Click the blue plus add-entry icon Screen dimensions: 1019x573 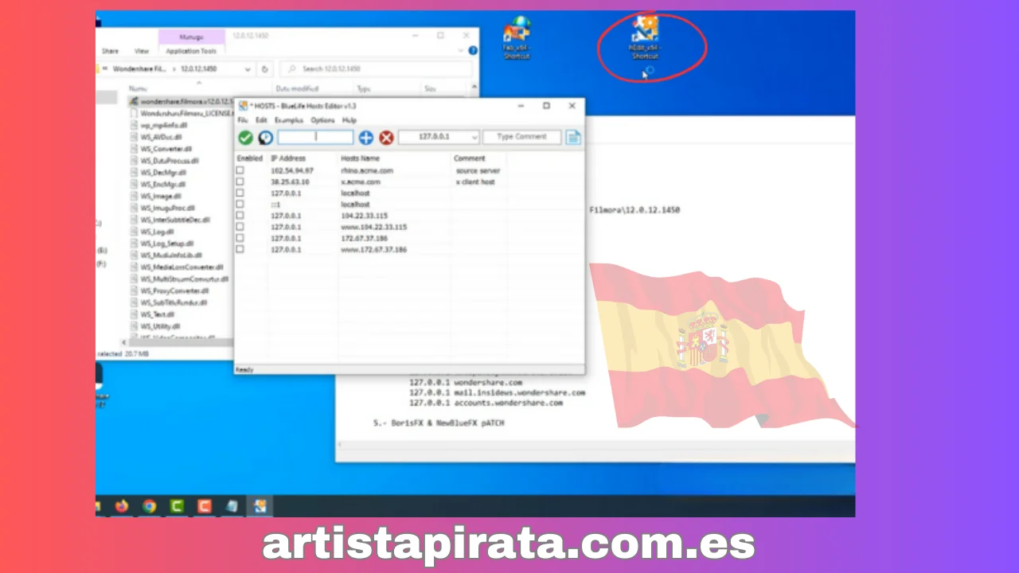[365, 138]
